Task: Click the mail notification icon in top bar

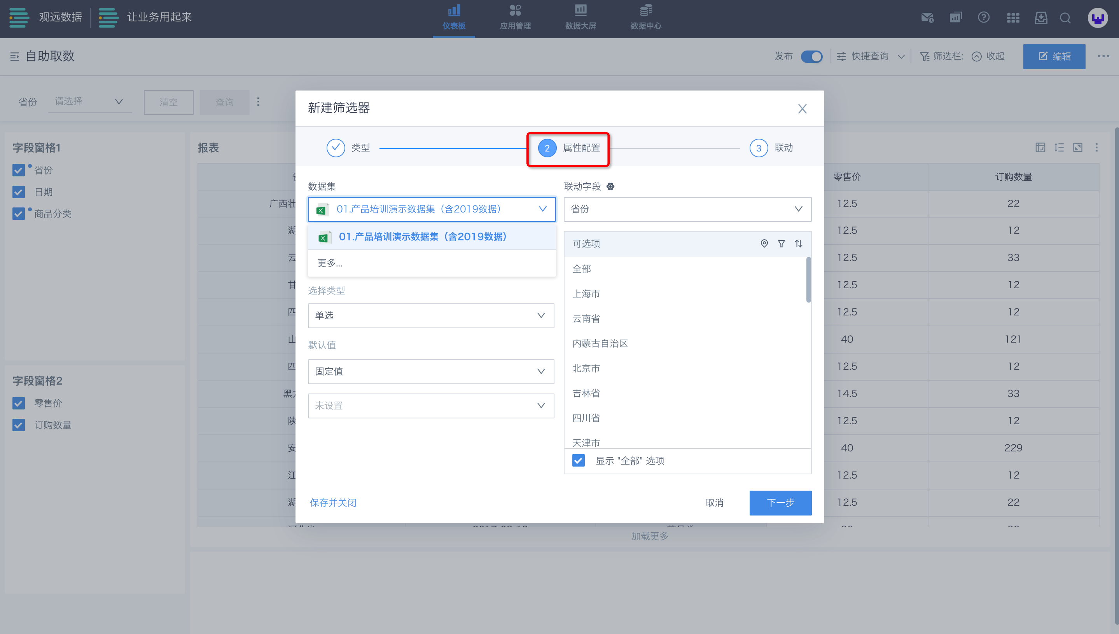Action: click(x=927, y=17)
